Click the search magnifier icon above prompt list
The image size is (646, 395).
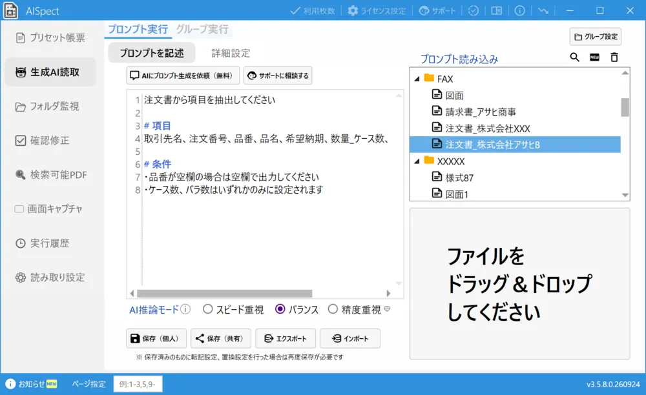[x=574, y=57]
